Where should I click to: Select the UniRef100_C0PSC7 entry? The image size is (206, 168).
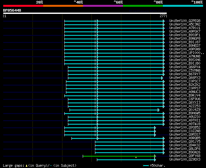pos(185,81)
